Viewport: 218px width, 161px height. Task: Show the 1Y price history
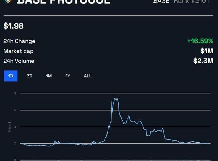68,76
